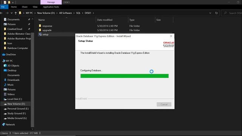
Task: Sort by Date modified column header
Action: [x=105, y=20]
